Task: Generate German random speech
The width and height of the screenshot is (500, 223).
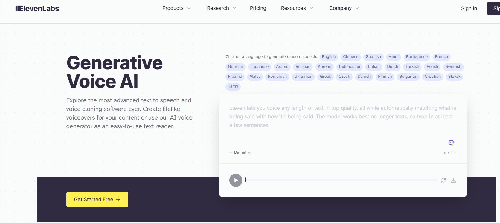Action: (235, 67)
